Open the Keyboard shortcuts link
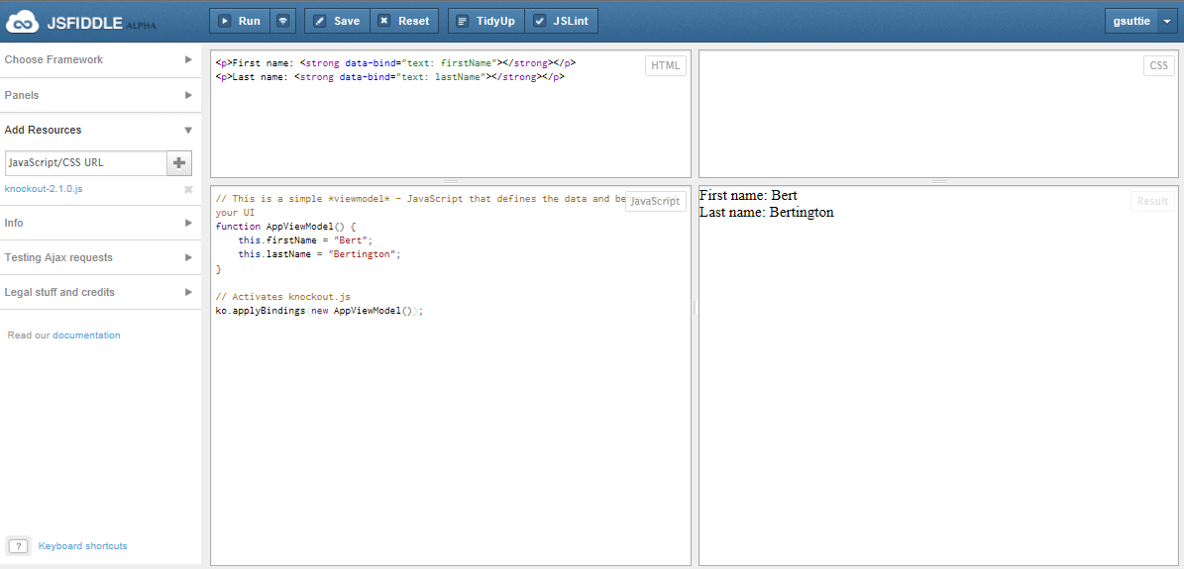The height and width of the screenshot is (569, 1184). coord(82,545)
